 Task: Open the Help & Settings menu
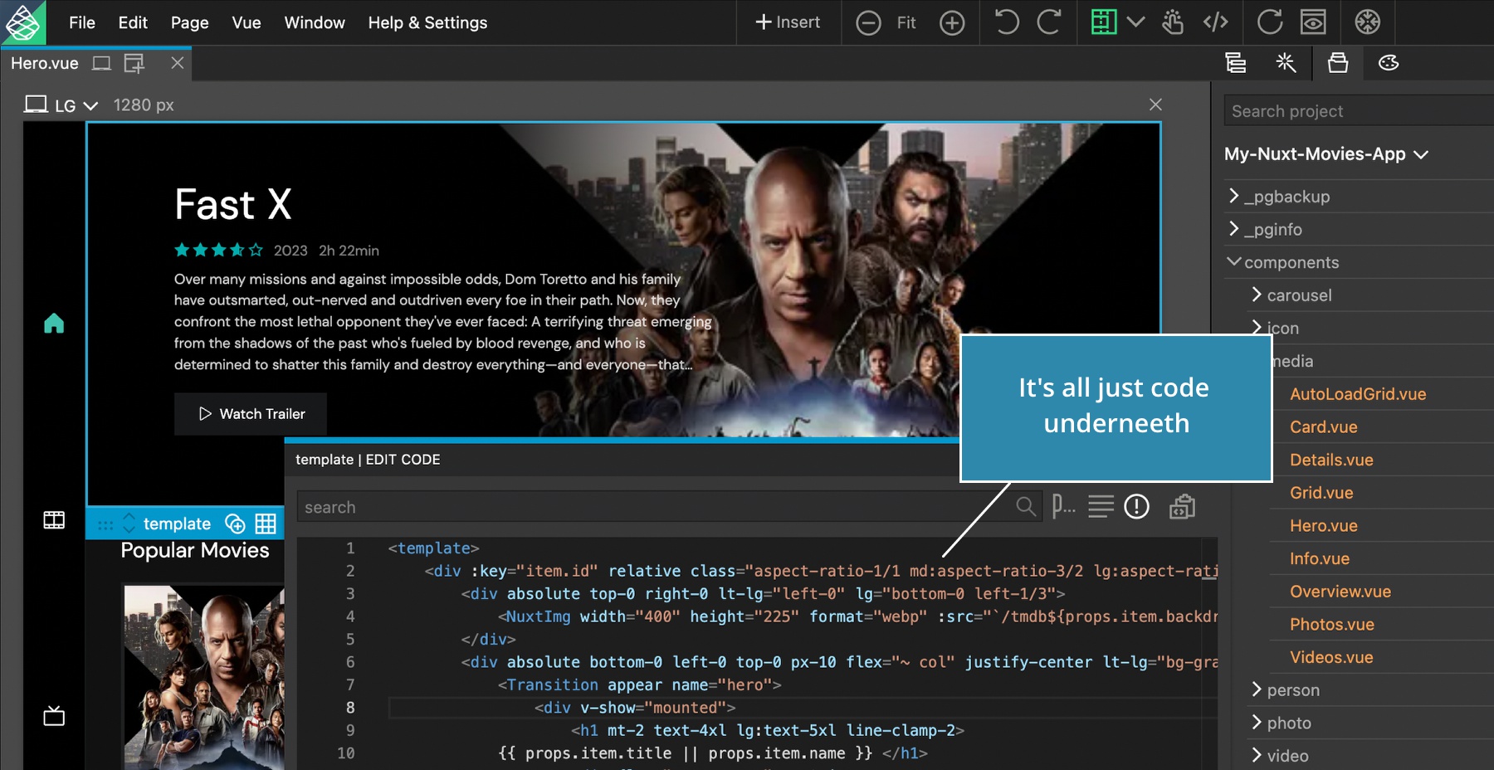click(427, 22)
